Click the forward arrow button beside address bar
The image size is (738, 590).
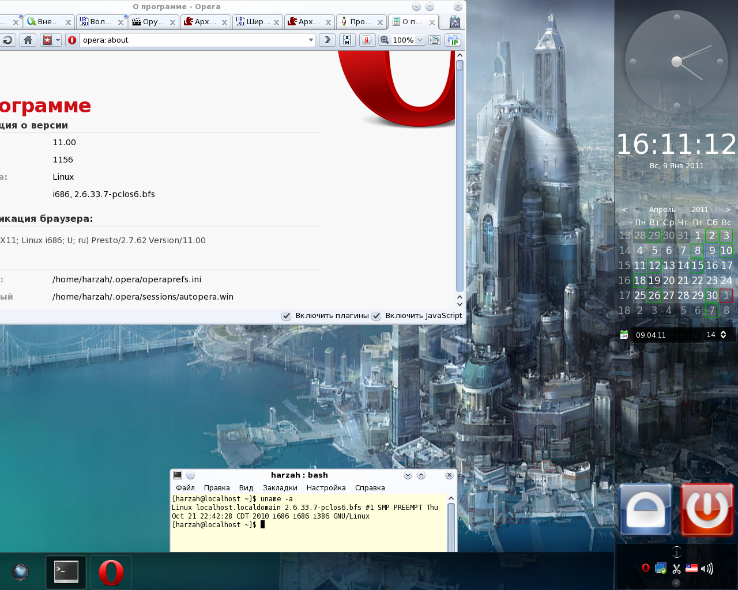coord(327,40)
